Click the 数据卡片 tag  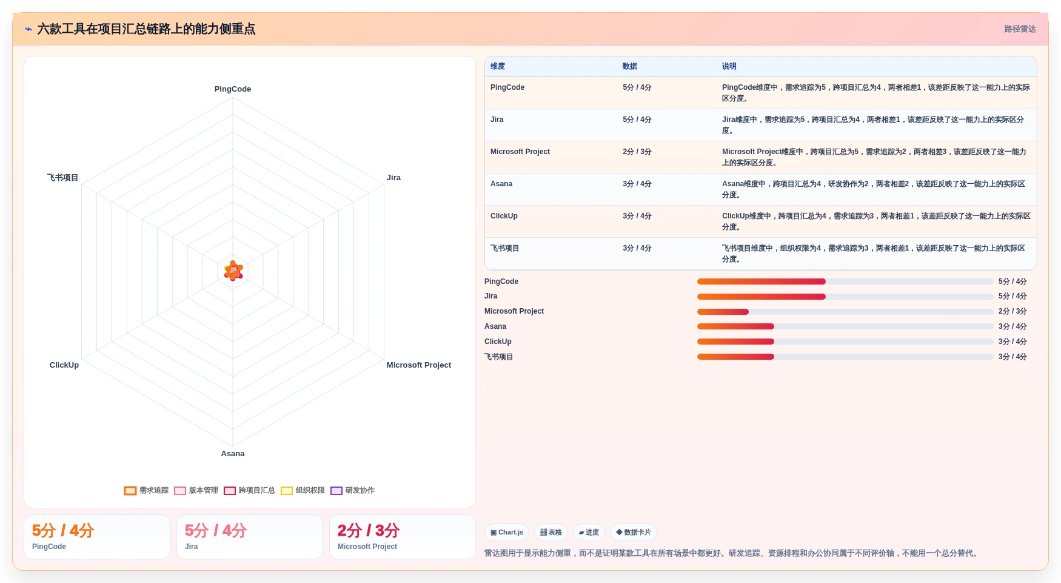[x=634, y=533]
